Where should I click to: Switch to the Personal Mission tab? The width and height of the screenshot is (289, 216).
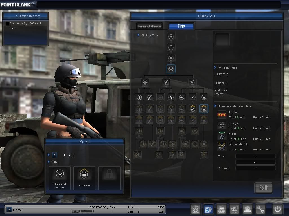pyautogui.click(x=149, y=26)
